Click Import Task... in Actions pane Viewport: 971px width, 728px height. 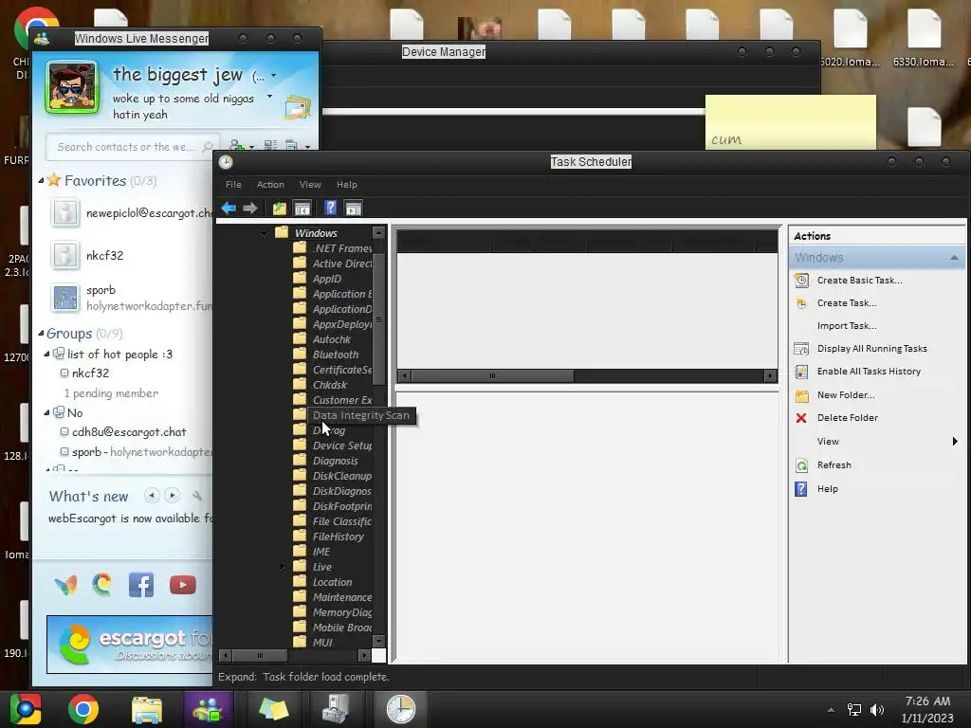[847, 326]
